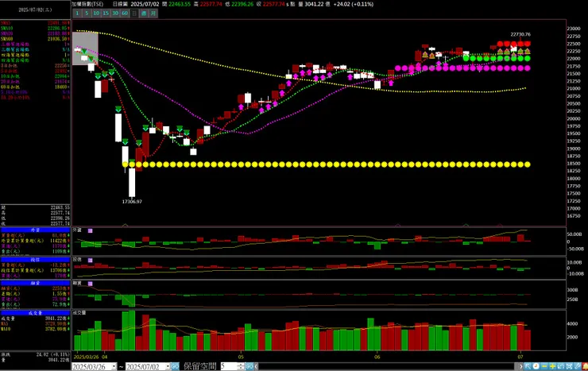
Task: Click the blue 成交量 panel header
Action: [x=35, y=313]
